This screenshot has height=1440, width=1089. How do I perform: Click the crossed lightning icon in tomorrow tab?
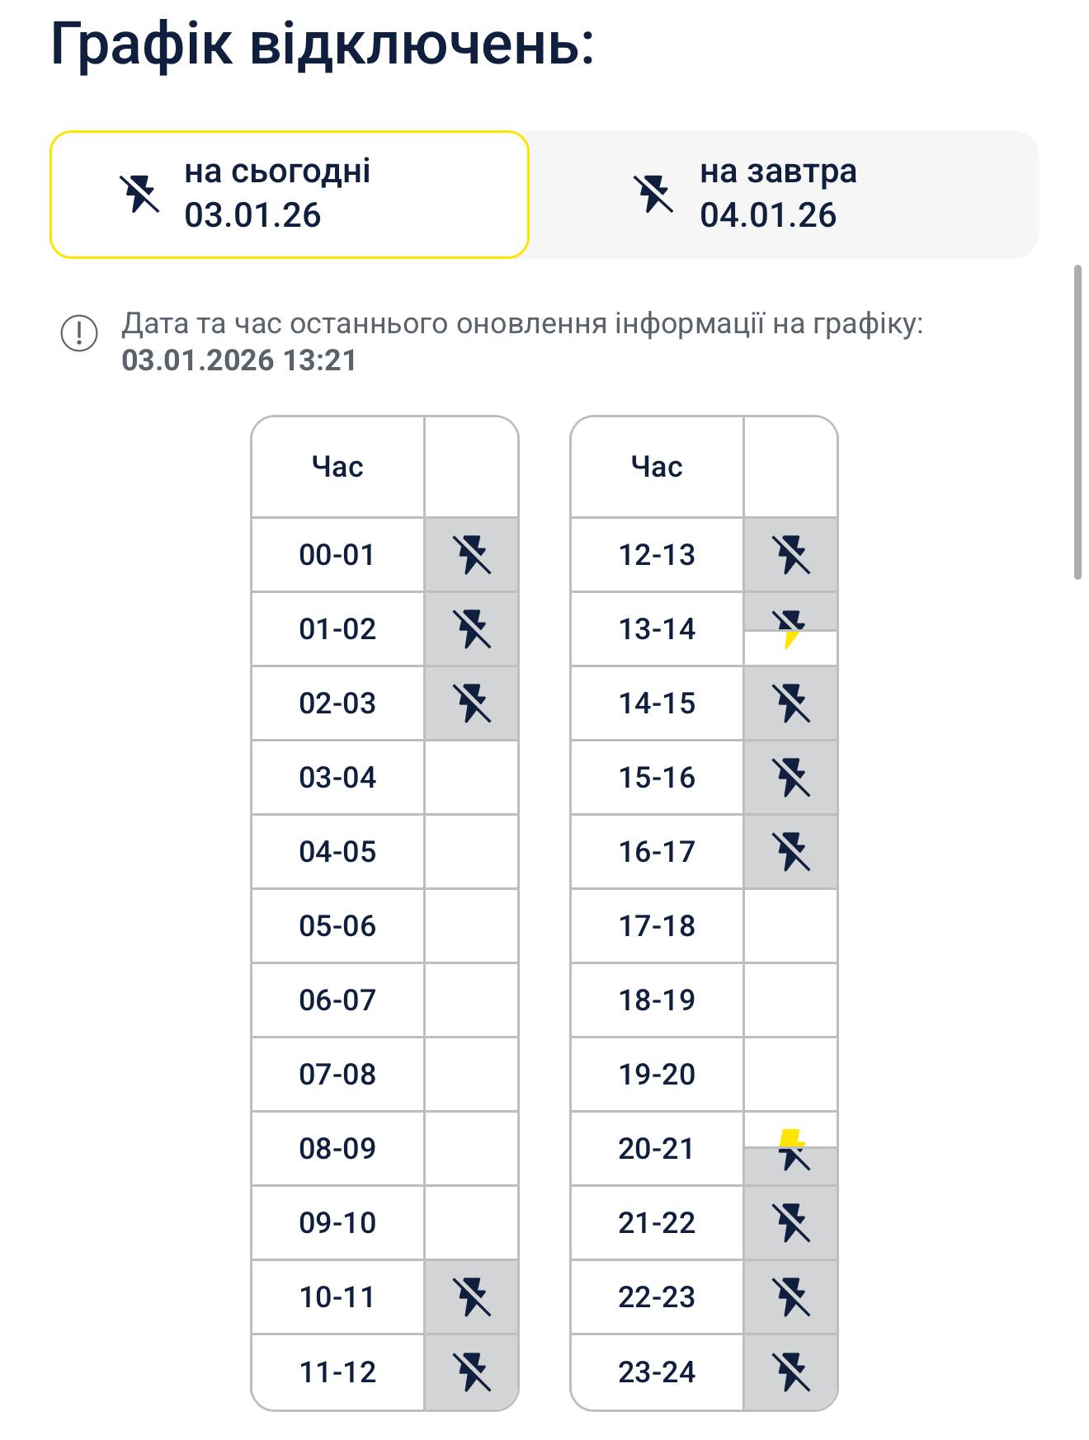(x=653, y=195)
